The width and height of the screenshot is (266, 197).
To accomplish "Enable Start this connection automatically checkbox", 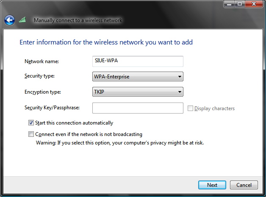I will coord(31,123).
